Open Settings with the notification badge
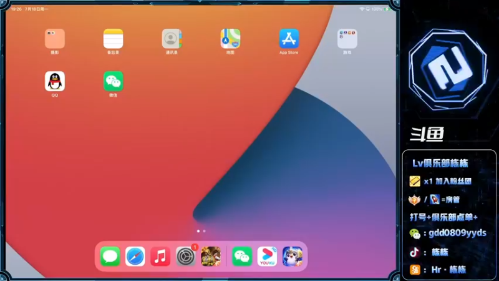The height and width of the screenshot is (281, 499). [x=185, y=256]
